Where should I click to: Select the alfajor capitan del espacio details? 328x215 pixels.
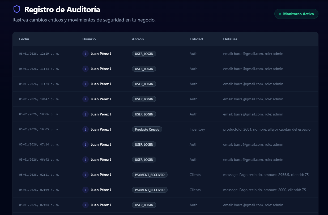pos(267,129)
